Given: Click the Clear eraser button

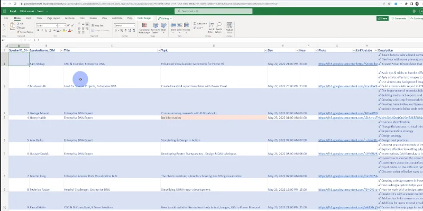Looking at the screenshot, I should (x=198, y=28).
